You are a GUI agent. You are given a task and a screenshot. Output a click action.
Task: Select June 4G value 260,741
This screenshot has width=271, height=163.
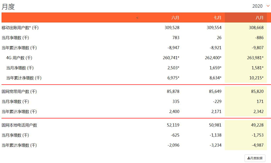click(171, 58)
